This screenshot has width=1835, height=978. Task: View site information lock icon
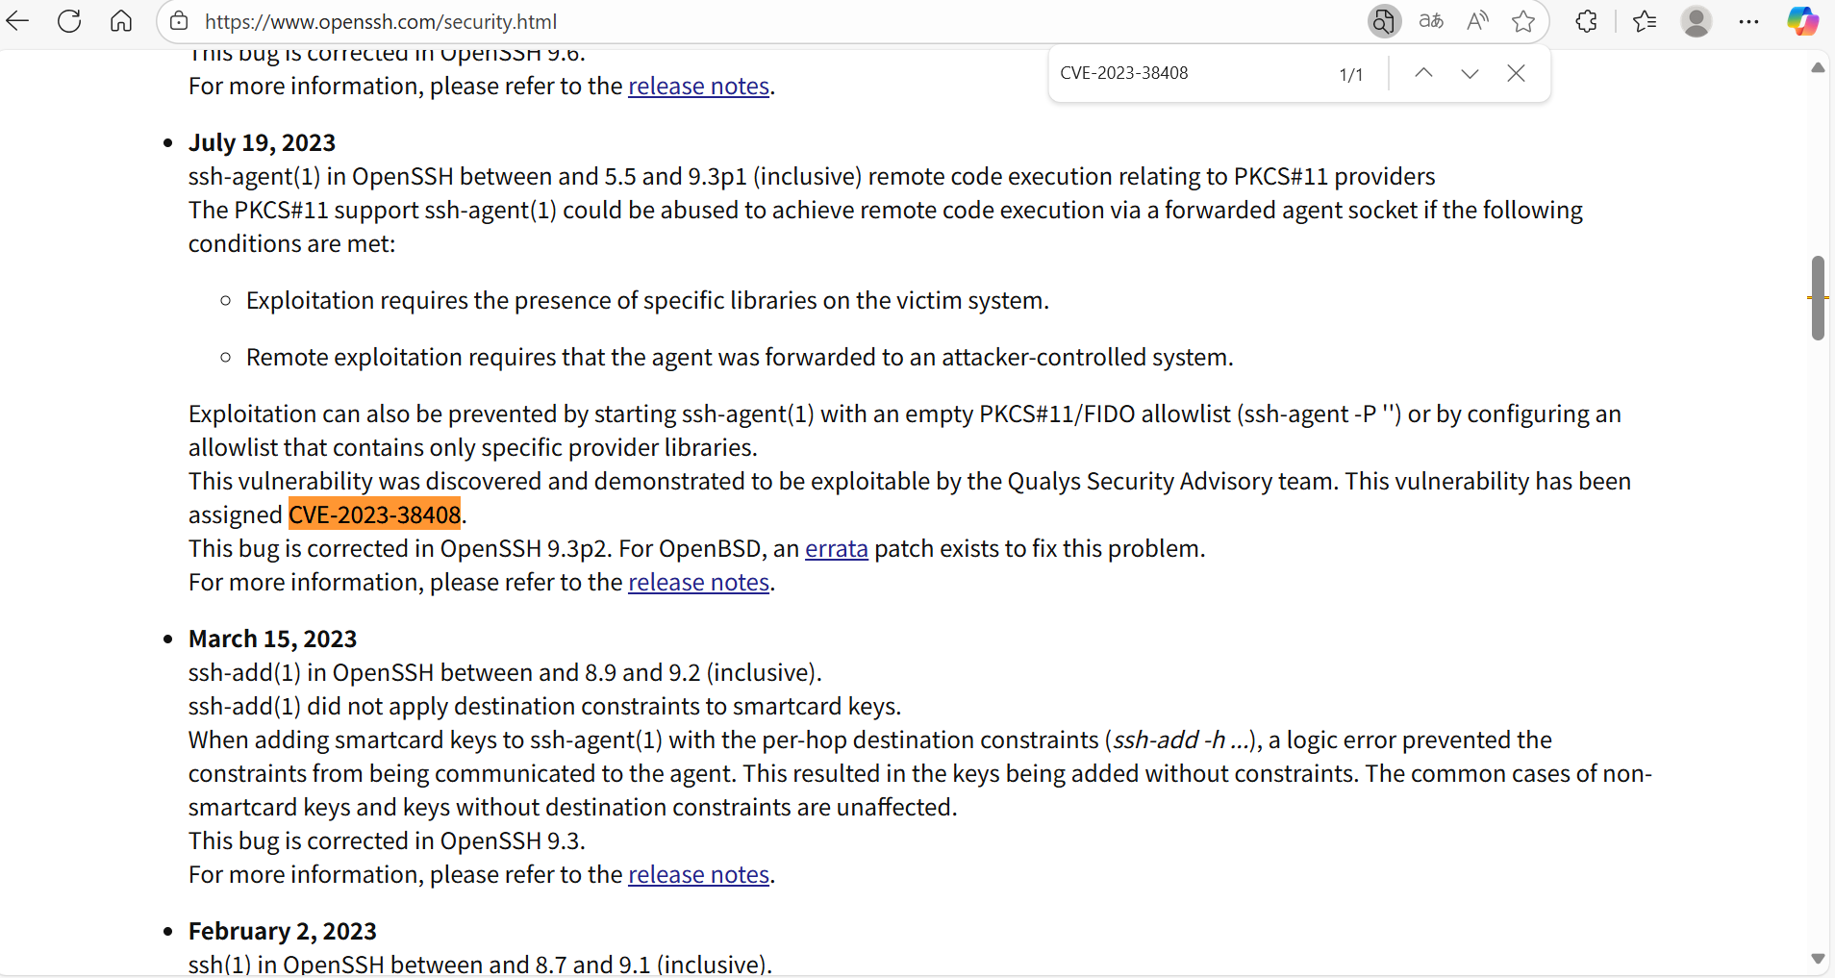[x=179, y=21]
